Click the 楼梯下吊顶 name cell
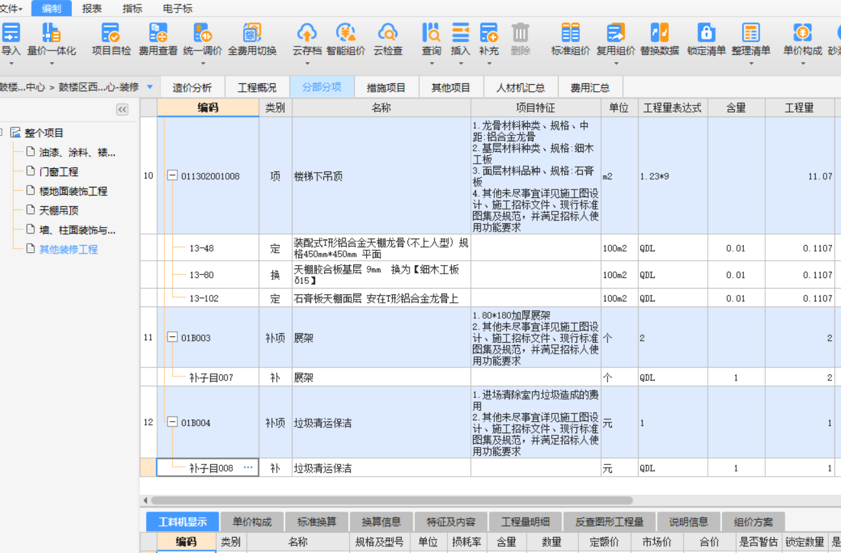The width and height of the screenshot is (841, 553). [x=382, y=176]
